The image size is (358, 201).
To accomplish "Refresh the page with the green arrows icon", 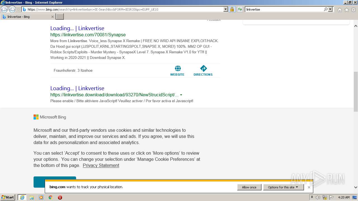I will 240,9.
